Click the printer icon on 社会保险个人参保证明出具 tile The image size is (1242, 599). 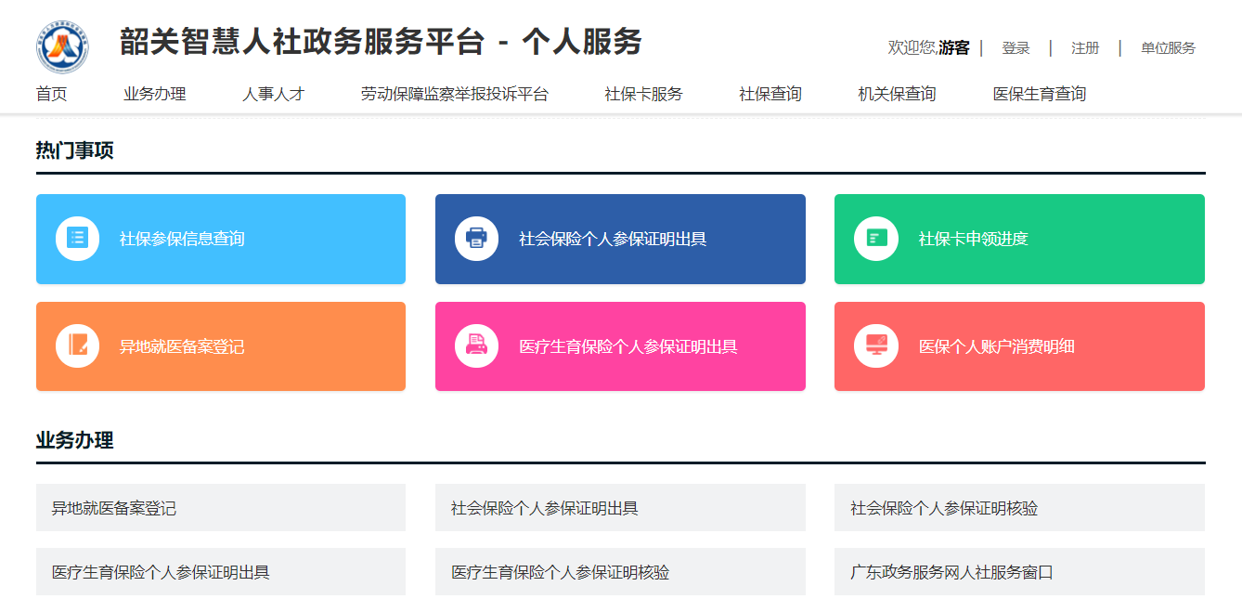tap(476, 239)
